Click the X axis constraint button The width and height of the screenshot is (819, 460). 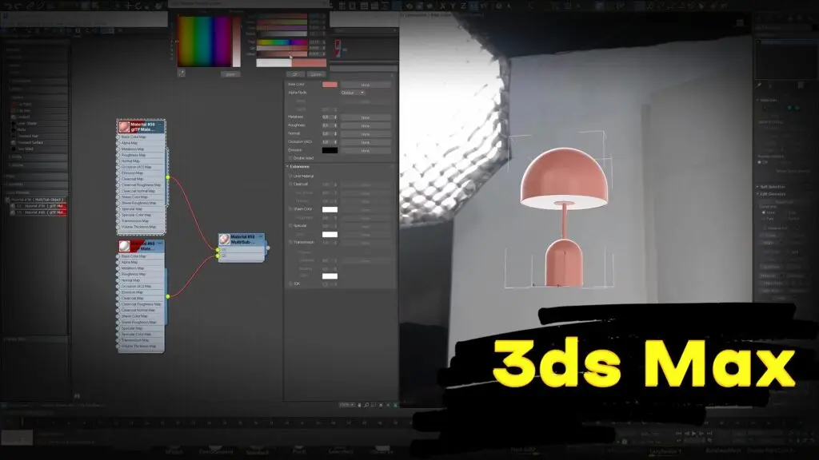pyautogui.click(x=442, y=6)
